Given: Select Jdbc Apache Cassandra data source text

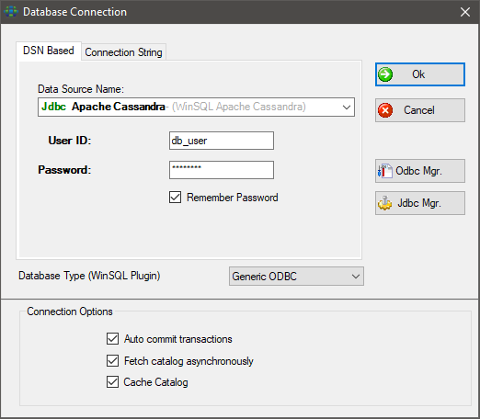Looking at the screenshot, I should [x=103, y=107].
